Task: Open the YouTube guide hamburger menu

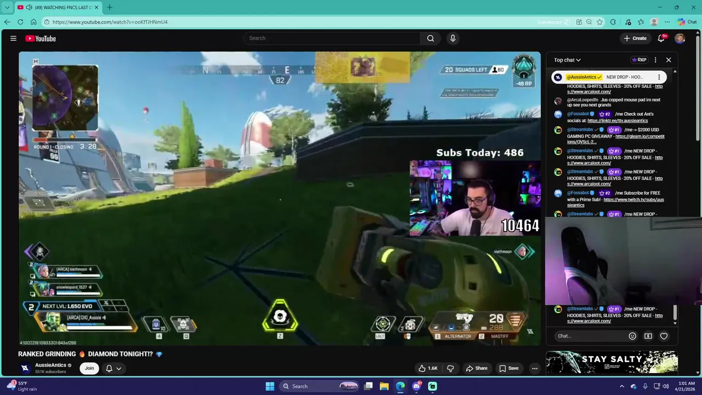Action: point(13,38)
